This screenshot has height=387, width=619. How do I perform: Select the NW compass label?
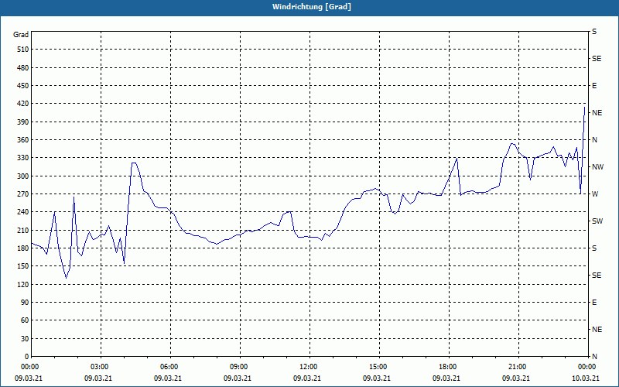coord(597,167)
